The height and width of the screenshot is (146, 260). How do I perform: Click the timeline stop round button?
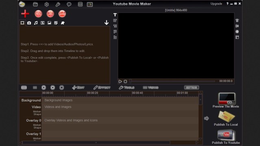62,88
